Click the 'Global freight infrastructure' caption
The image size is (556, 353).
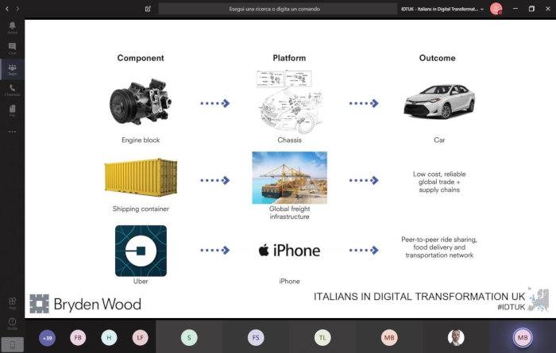click(289, 213)
